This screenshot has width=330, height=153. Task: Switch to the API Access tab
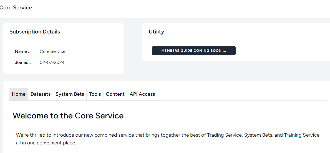(142, 94)
